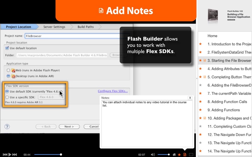Click the star beside lesson 14
Viewport: 252px width, 157px height.
point(200,151)
